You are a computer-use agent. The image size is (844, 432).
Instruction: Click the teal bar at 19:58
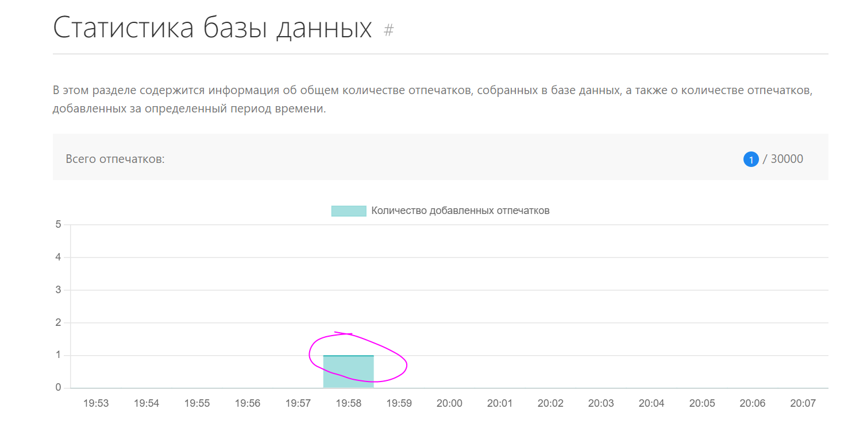coord(348,372)
